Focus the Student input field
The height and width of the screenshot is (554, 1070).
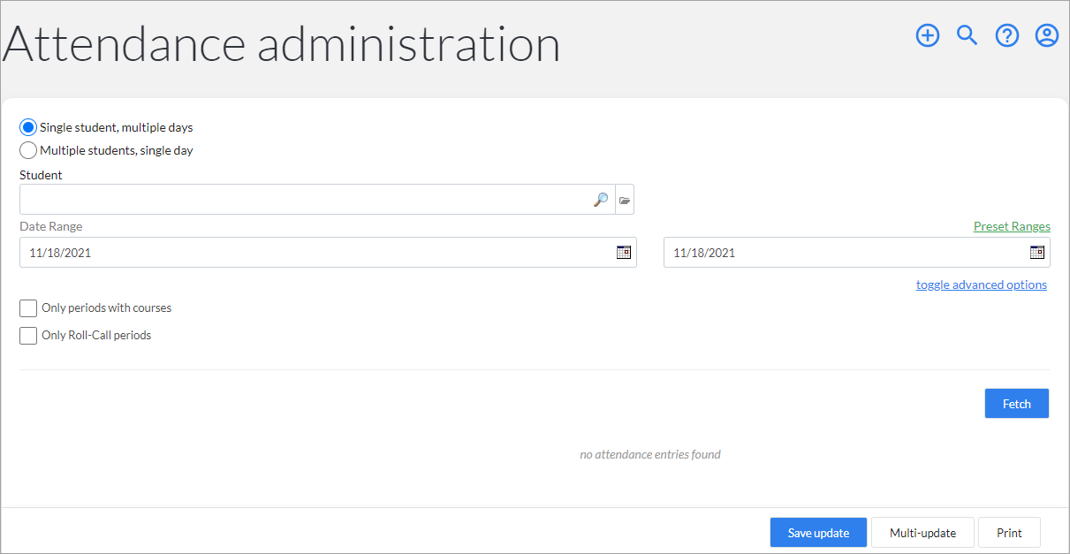tap(306, 200)
